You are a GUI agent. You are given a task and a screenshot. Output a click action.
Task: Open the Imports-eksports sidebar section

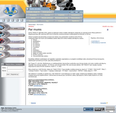12,55
